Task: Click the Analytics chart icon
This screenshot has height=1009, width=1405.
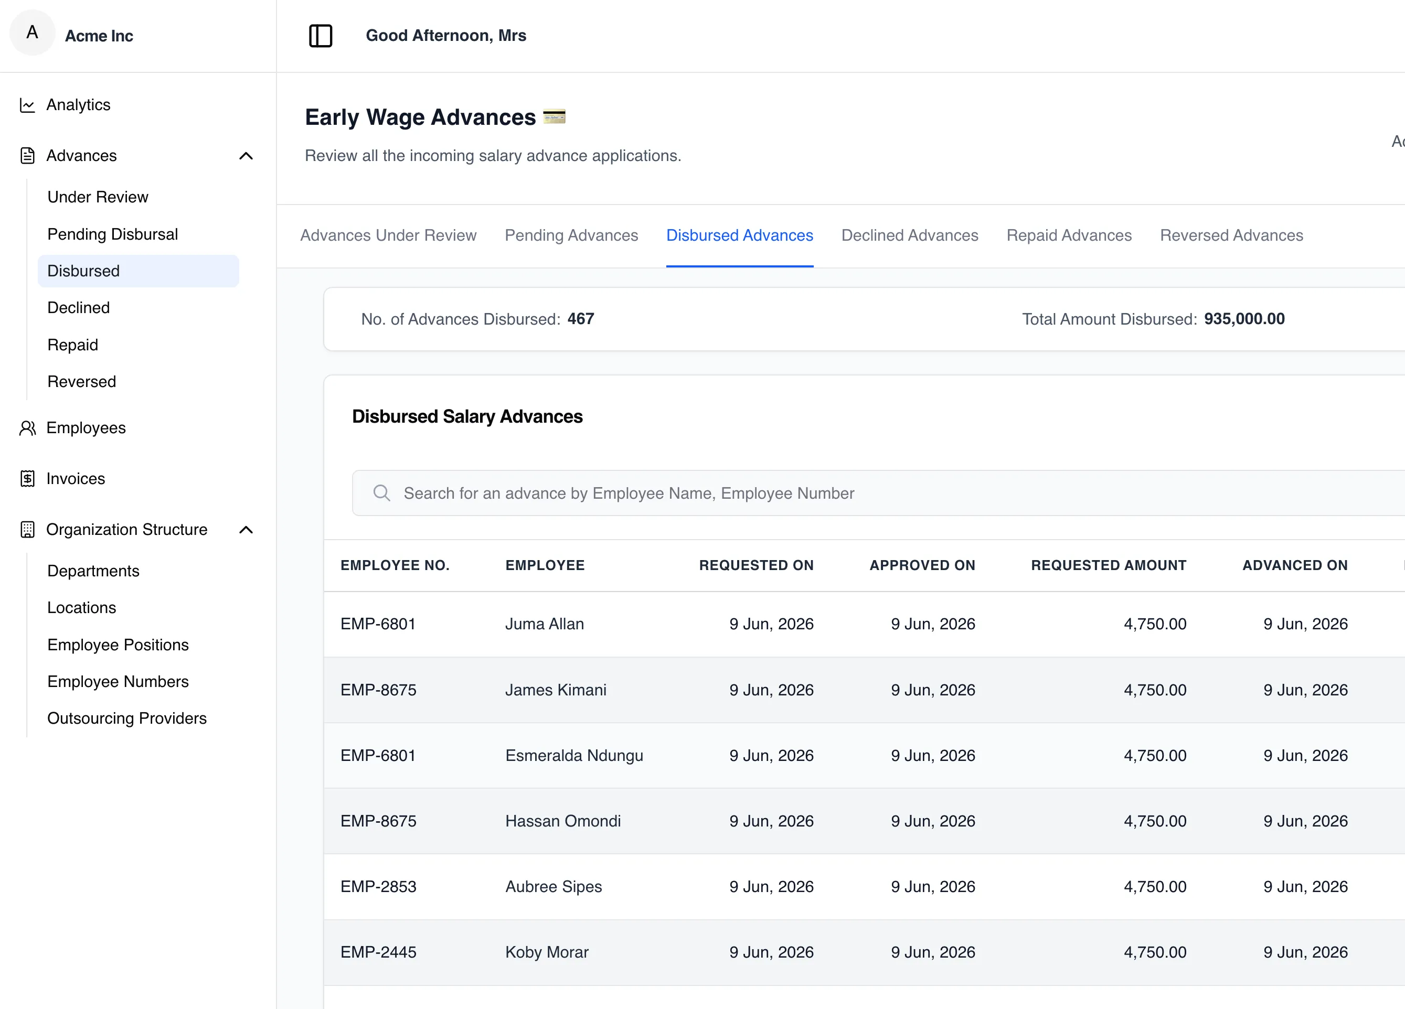Action: (x=27, y=105)
